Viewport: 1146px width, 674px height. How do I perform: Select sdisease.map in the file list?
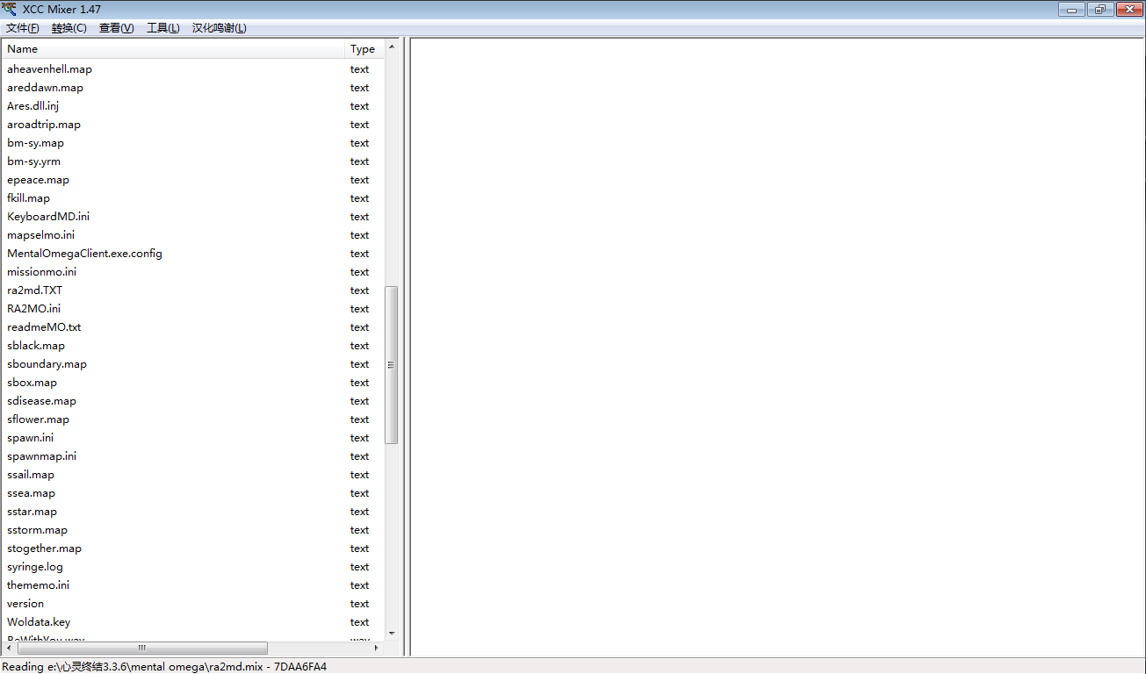pyautogui.click(x=41, y=401)
